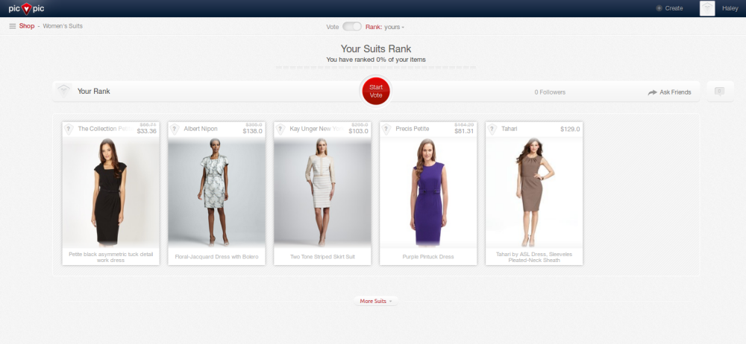Go to the Shop section
Image resolution: width=746 pixels, height=344 pixels.
(27, 26)
